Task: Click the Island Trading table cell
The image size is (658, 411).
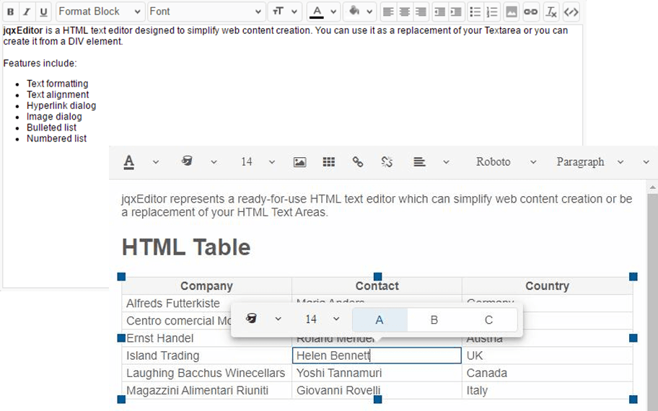Action: 206,355
